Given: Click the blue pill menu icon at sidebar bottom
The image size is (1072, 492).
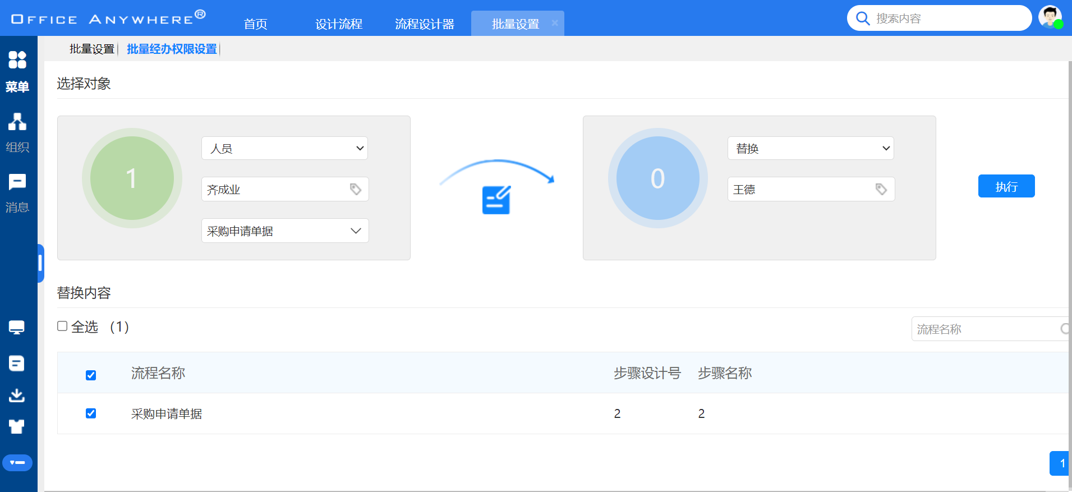Looking at the screenshot, I should coord(17,463).
